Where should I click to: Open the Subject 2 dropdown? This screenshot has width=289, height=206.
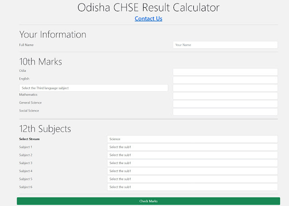click(192, 155)
